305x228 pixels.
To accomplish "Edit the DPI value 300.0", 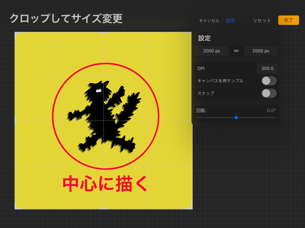I will point(267,68).
